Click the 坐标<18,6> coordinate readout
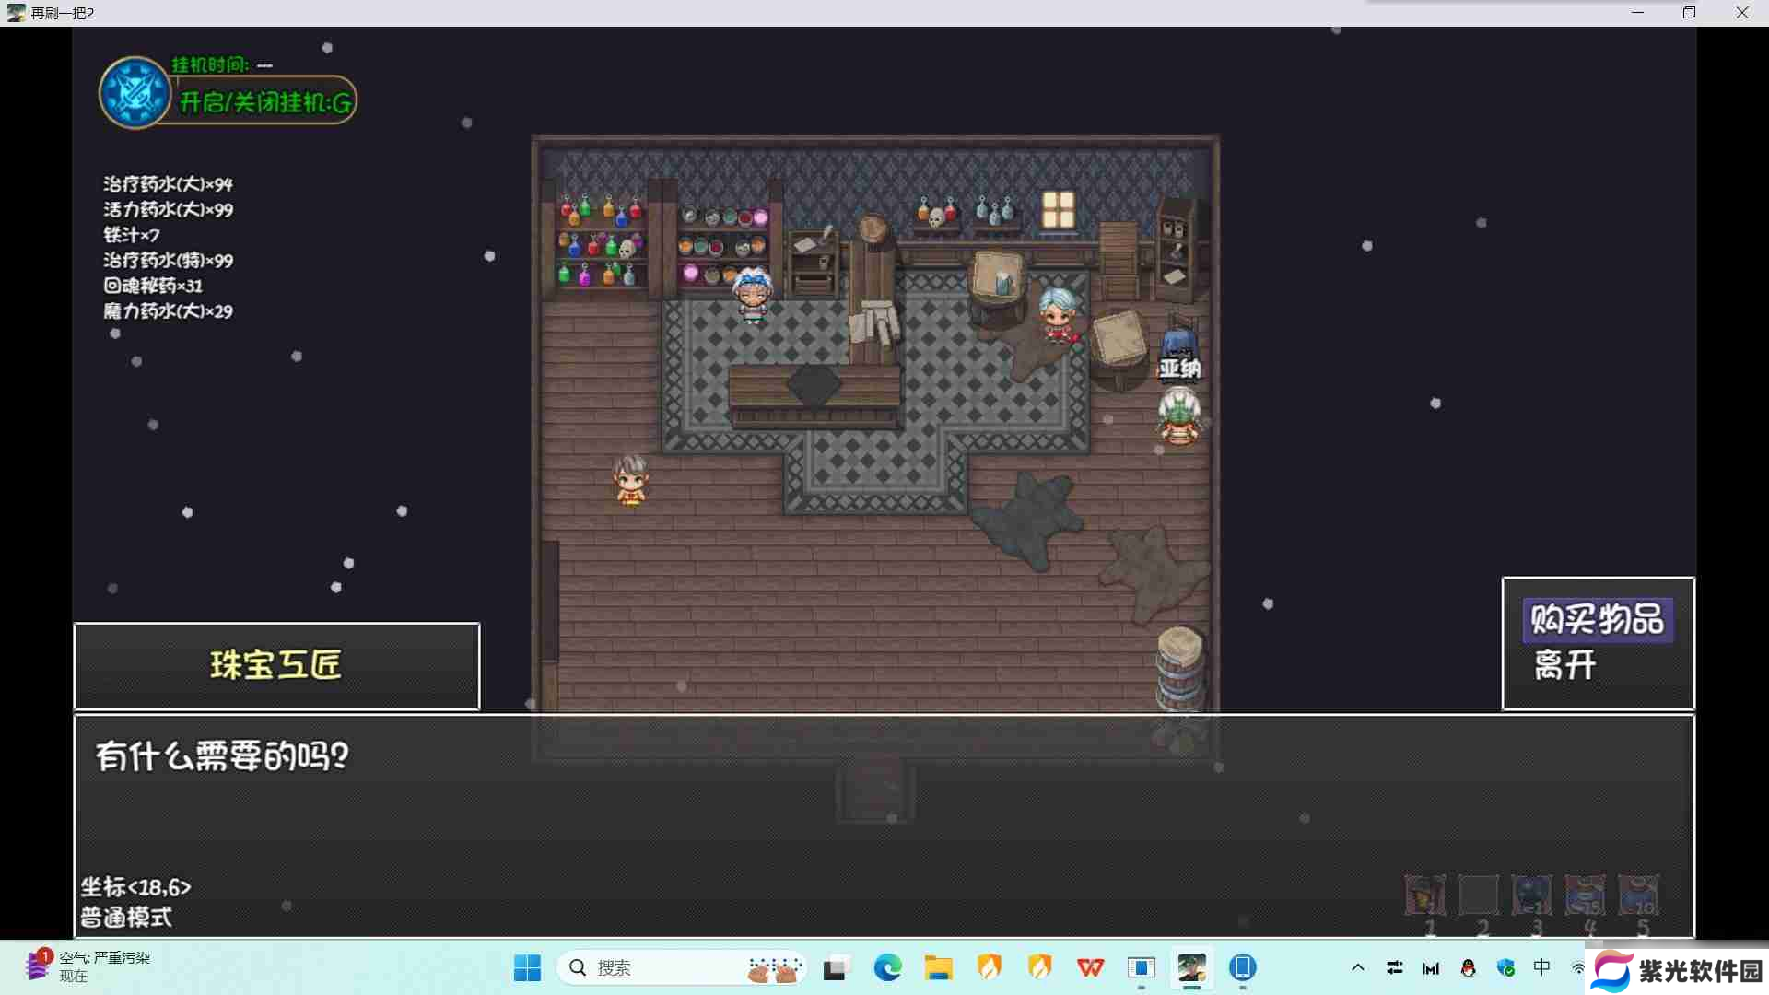Viewport: 1769px width, 995px height. (135, 887)
